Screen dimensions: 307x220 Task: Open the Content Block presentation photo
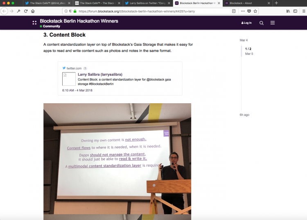tap(117, 159)
